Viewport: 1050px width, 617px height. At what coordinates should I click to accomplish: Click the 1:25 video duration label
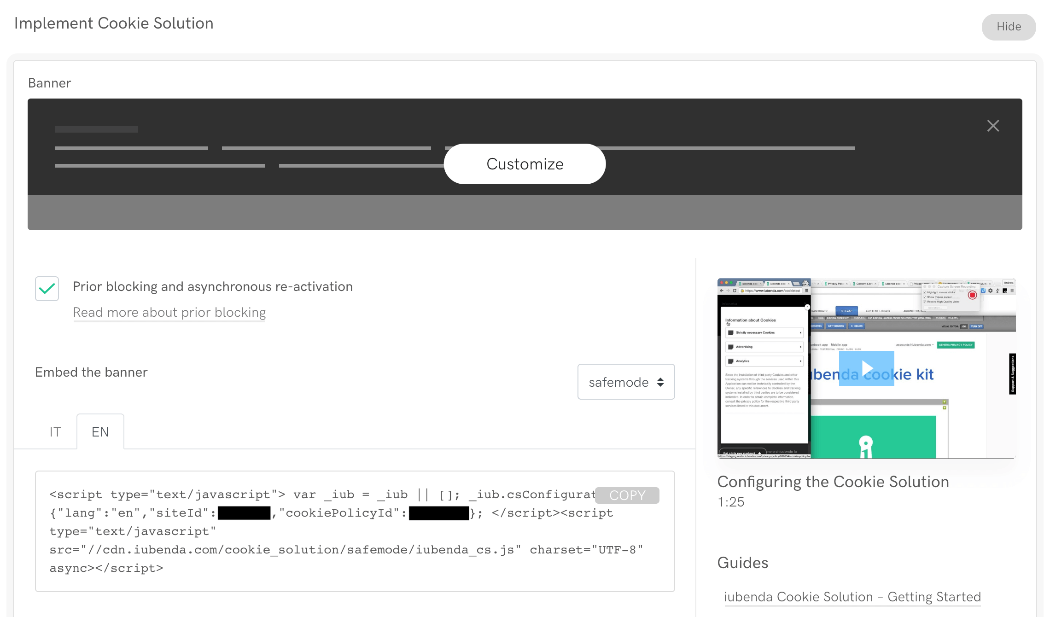point(730,502)
